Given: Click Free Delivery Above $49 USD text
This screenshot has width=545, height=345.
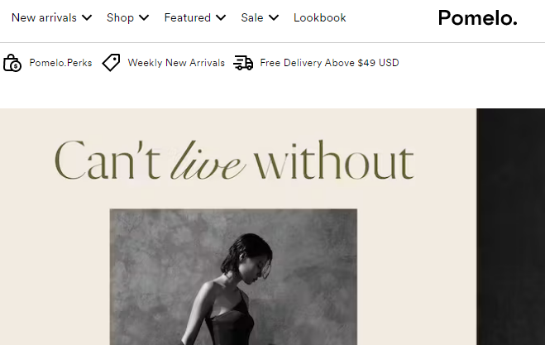Looking at the screenshot, I should (x=329, y=63).
